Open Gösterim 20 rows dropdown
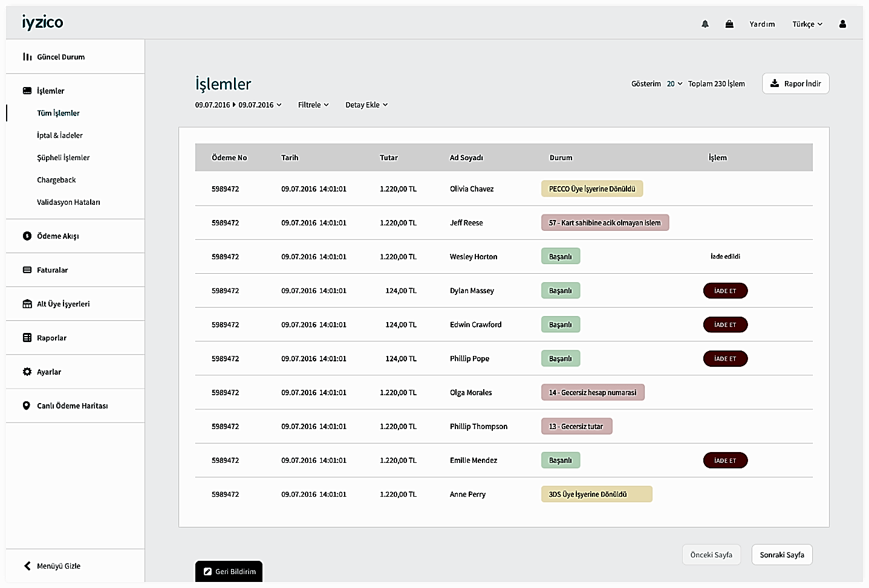This screenshot has height=588, width=869. click(674, 84)
